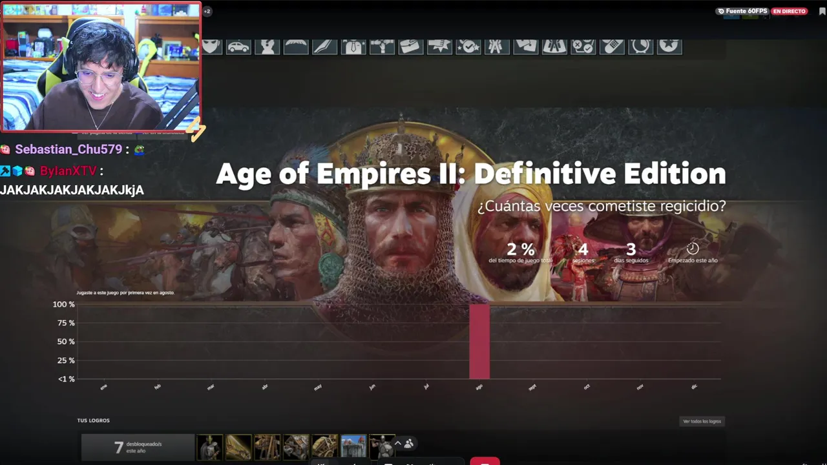Click username Sebastian_Chu579 in chat
The height and width of the screenshot is (465, 827).
[68, 149]
